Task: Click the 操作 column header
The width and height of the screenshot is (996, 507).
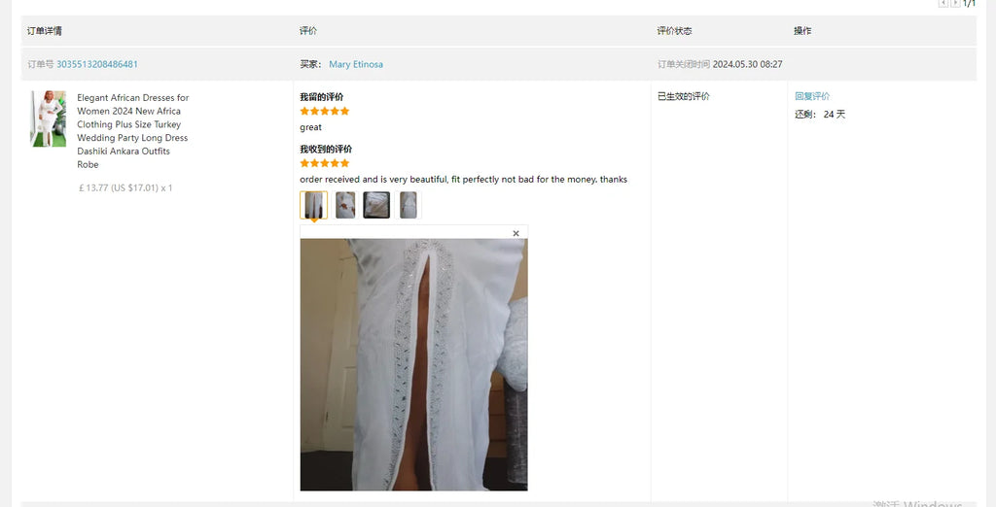Action: coord(802,31)
